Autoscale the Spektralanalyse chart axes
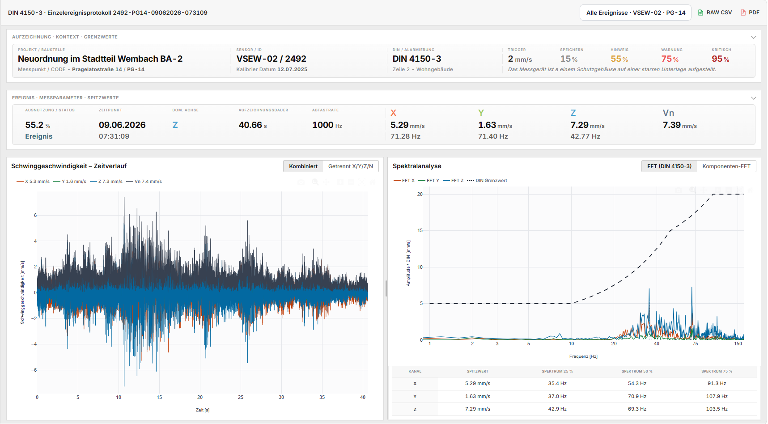Screen dimensions: 768x424 pyautogui.click(x=739, y=190)
